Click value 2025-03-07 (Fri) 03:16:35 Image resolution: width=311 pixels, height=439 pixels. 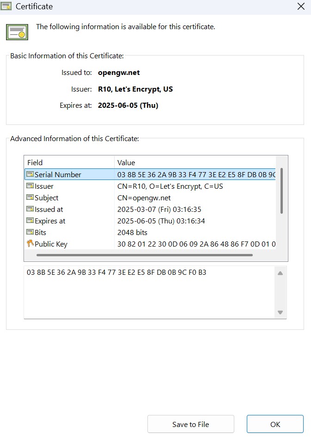click(x=159, y=209)
